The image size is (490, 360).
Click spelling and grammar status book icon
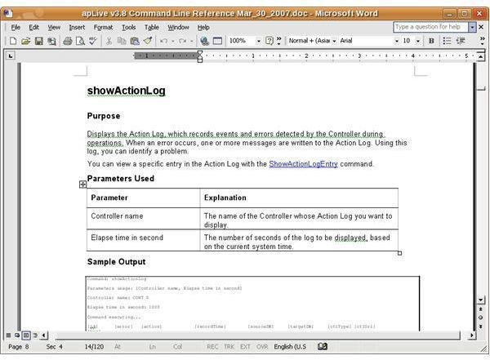coord(323,346)
